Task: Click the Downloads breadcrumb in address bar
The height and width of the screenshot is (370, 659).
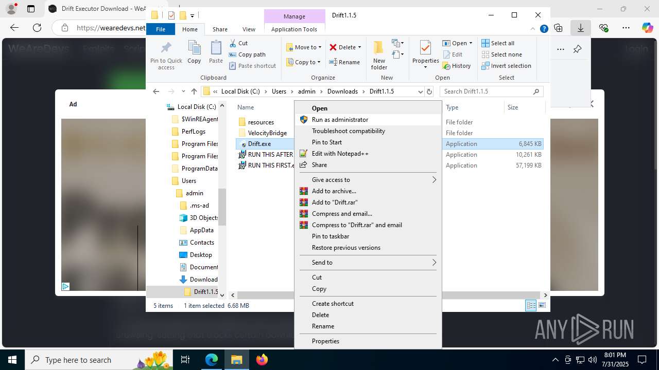Action: tap(342, 91)
